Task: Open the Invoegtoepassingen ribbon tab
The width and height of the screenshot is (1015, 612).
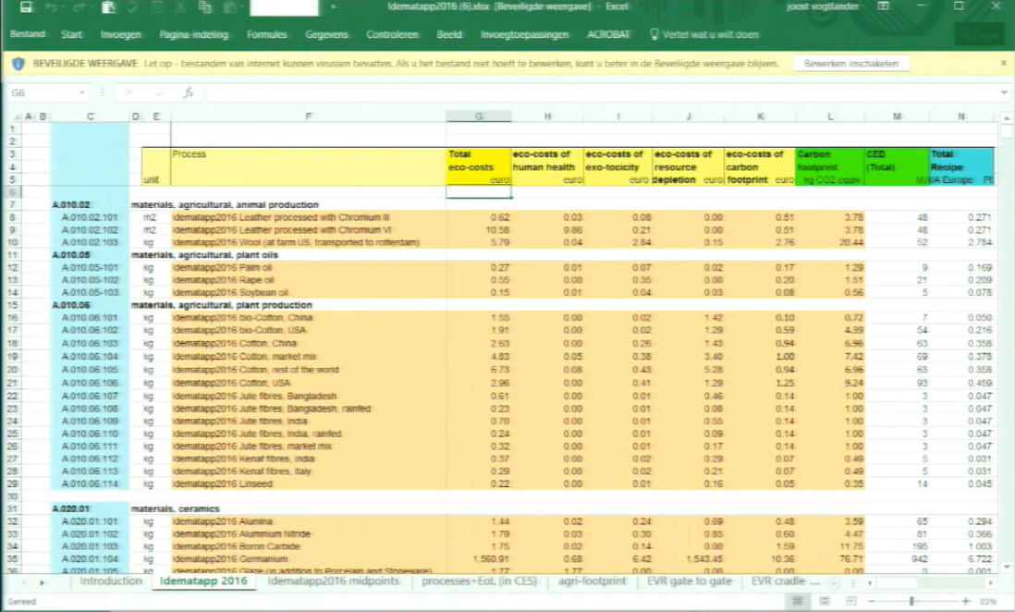Action: pyautogui.click(x=524, y=34)
